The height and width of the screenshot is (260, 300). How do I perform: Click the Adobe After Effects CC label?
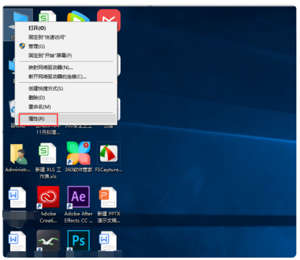(78, 217)
